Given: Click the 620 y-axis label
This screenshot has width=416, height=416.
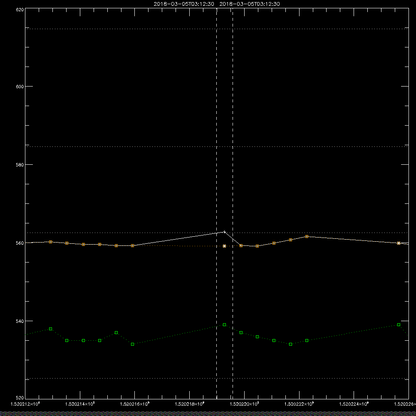Looking at the screenshot, I should [20, 9].
